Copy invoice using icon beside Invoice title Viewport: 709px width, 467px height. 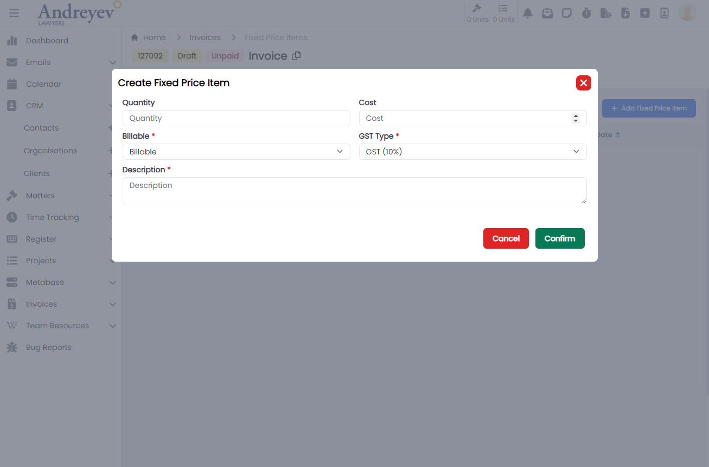296,56
